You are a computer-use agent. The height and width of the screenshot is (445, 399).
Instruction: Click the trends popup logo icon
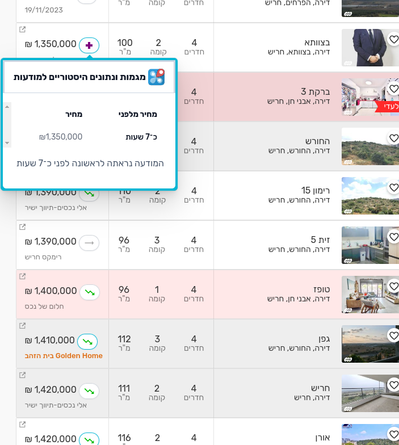(156, 77)
